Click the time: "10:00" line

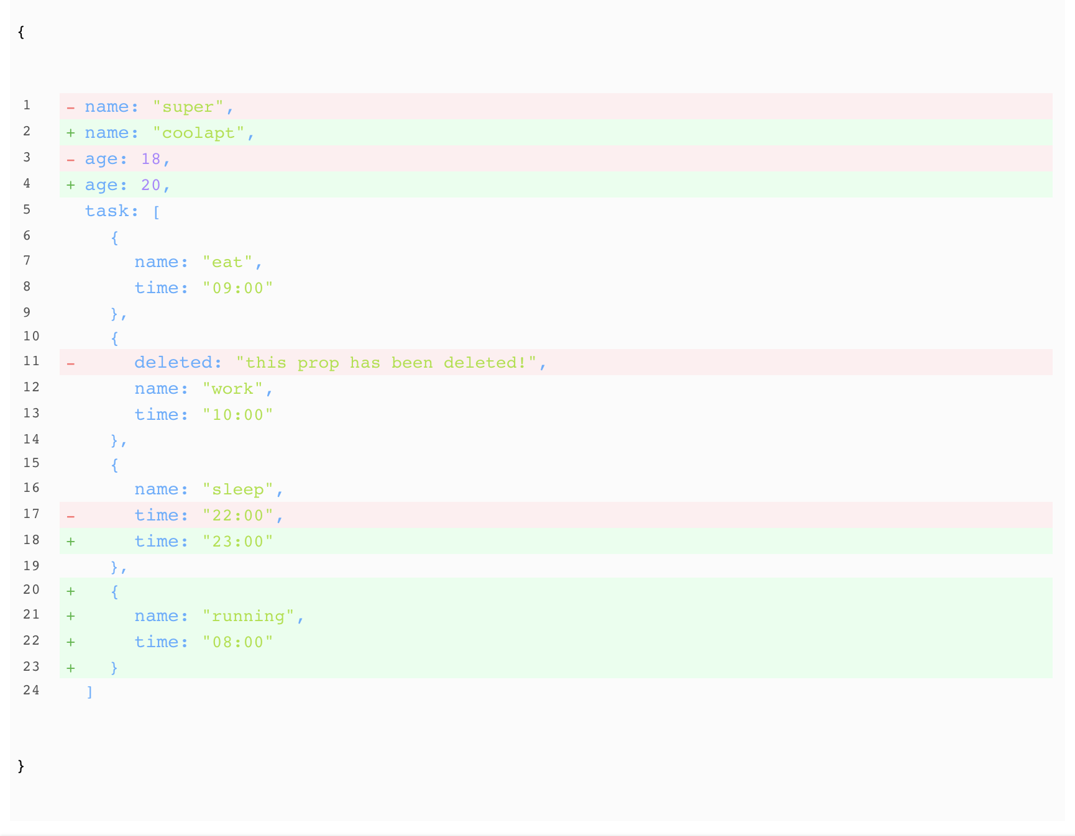click(204, 415)
